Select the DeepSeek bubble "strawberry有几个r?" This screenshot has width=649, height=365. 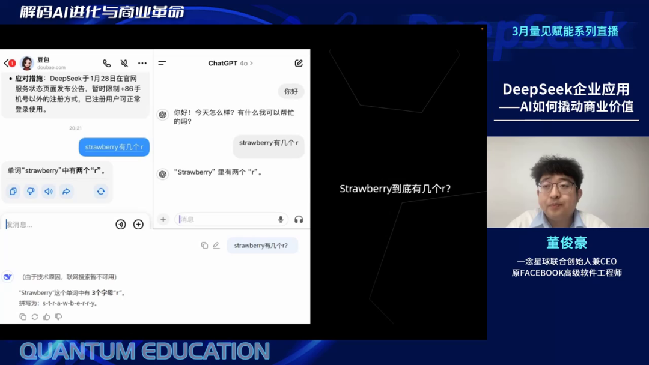261,246
